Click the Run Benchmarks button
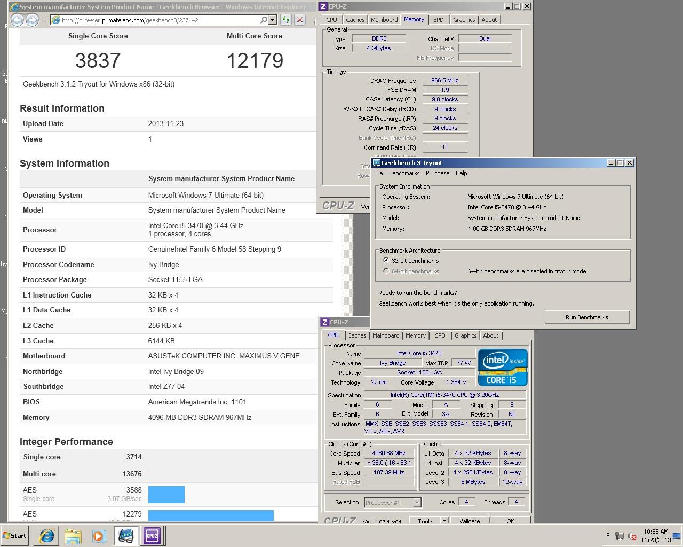Viewport: 683px width, 547px height. [587, 317]
